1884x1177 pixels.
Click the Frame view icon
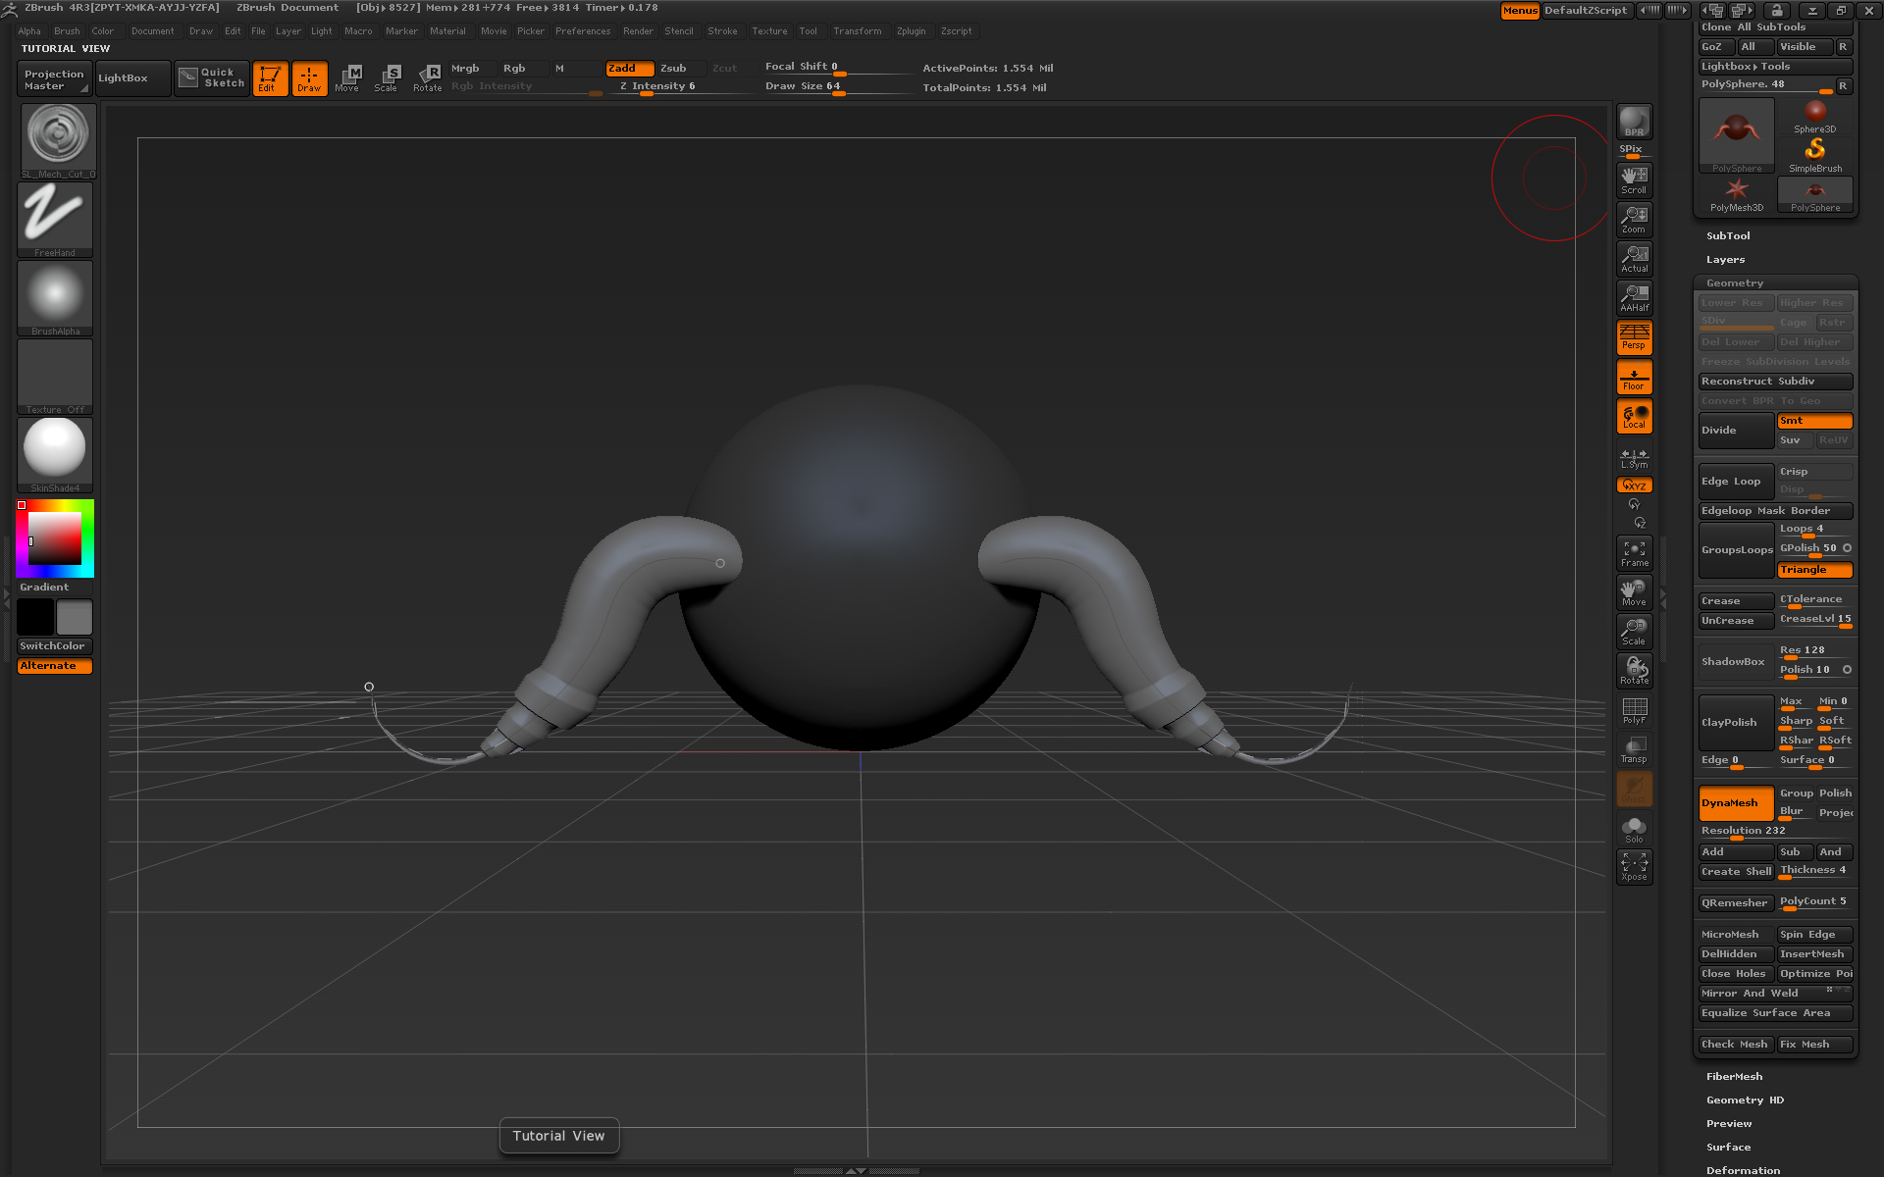pyautogui.click(x=1634, y=553)
